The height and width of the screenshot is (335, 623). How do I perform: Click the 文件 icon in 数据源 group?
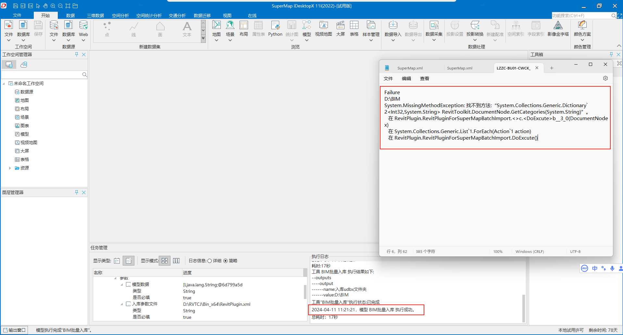[54, 25]
